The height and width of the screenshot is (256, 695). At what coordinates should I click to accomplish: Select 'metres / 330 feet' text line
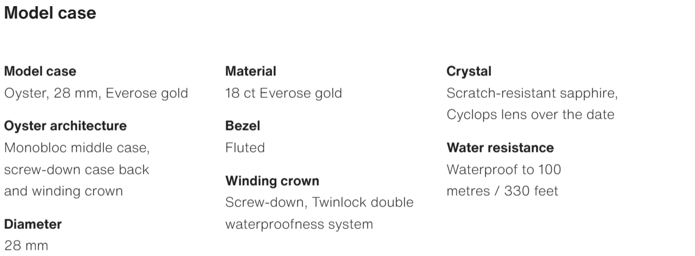(502, 191)
